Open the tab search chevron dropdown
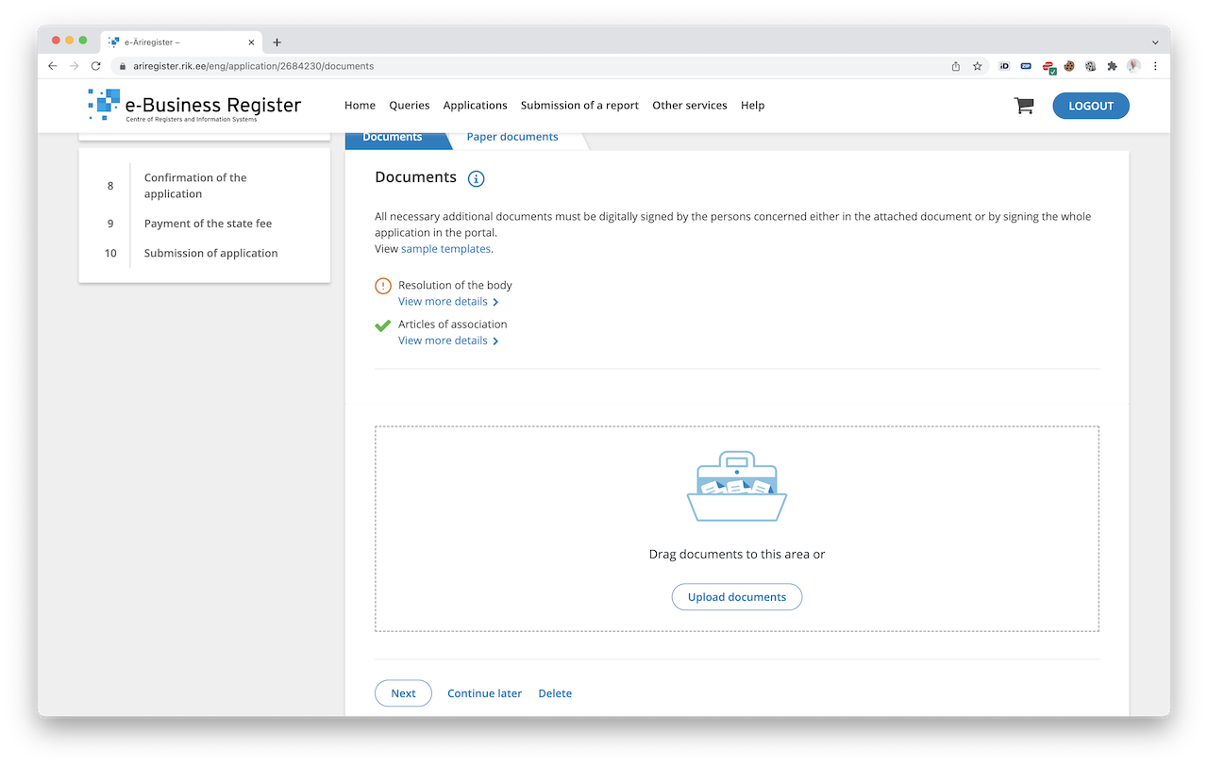Screen dimensions: 1208x766 1155,42
